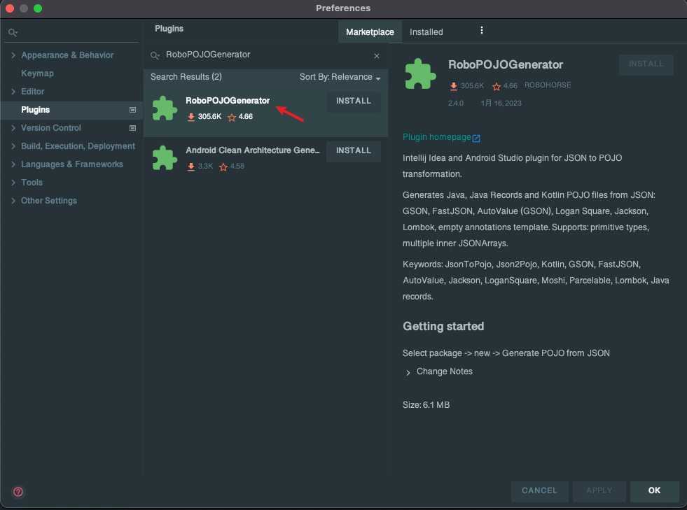Viewport: 687px width, 510px height.
Task: Click the Android Clean Architecture plugin icon
Action: 165,158
